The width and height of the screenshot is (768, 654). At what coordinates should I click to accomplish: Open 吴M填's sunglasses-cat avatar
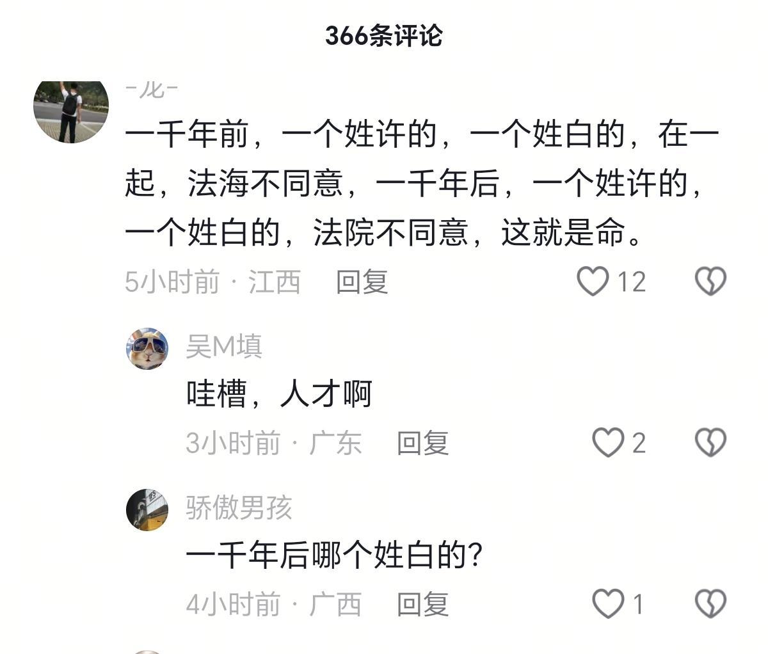(148, 347)
